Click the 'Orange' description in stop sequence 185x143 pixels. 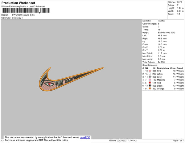click(x=160, y=89)
